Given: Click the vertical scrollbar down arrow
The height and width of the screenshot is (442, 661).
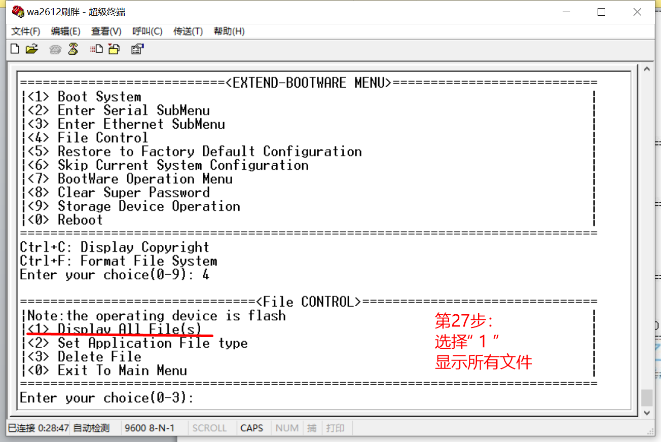Looking at the screenshot, I should (x=647, y=413).
